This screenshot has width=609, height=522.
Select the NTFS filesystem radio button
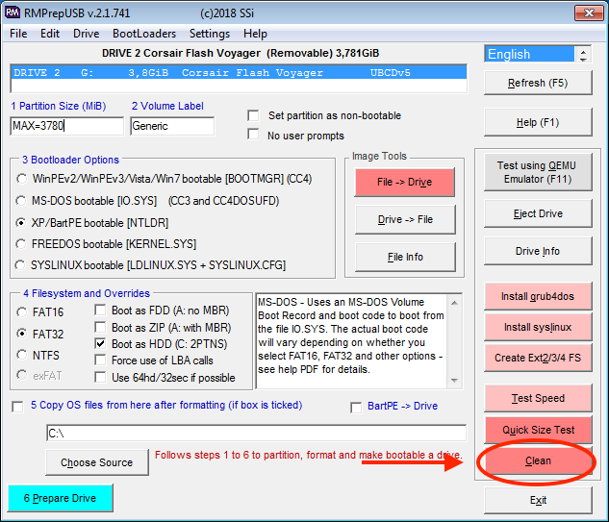(21, 355)
